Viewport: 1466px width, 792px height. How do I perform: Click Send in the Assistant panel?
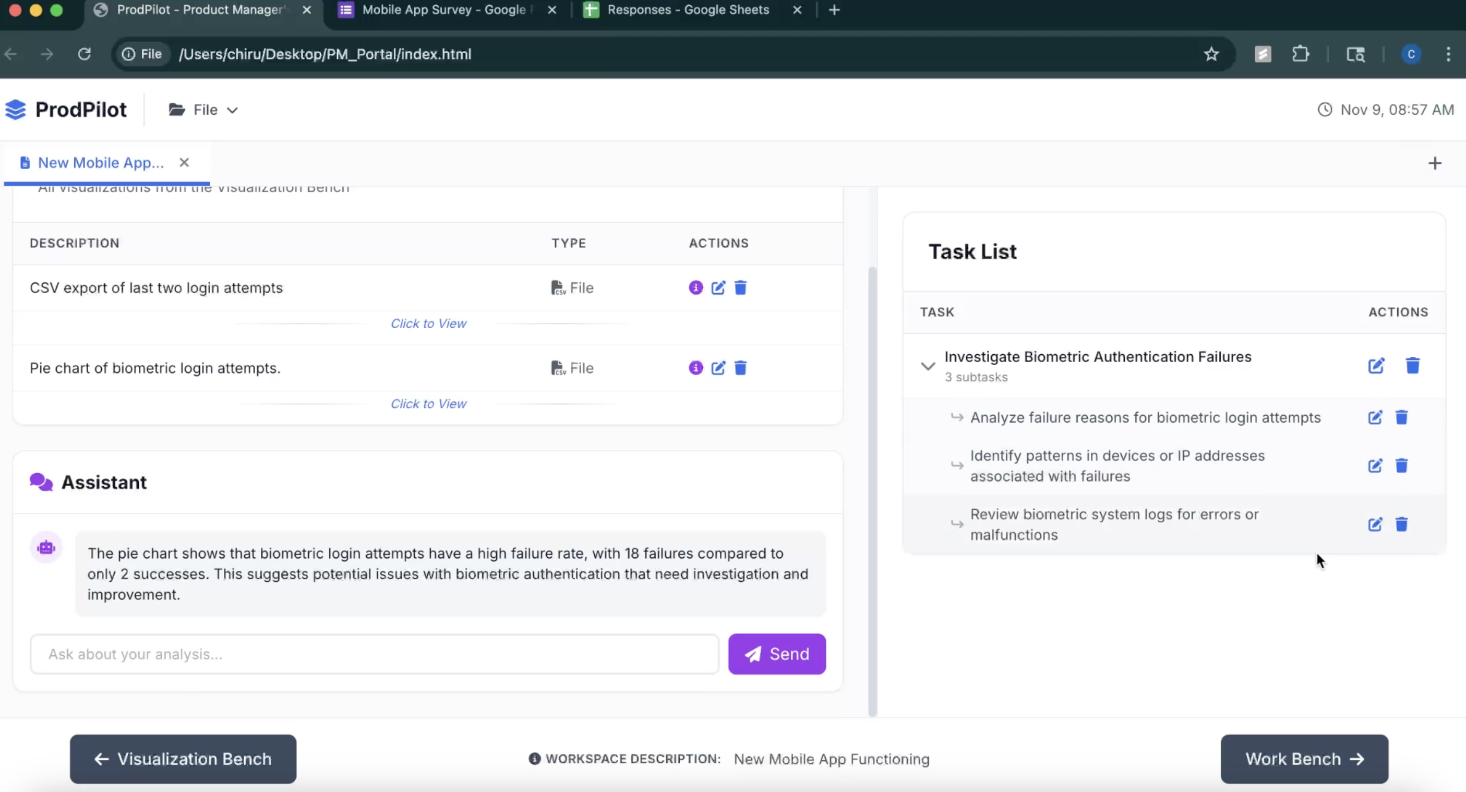pyautogui.click(x=776, y=654)
